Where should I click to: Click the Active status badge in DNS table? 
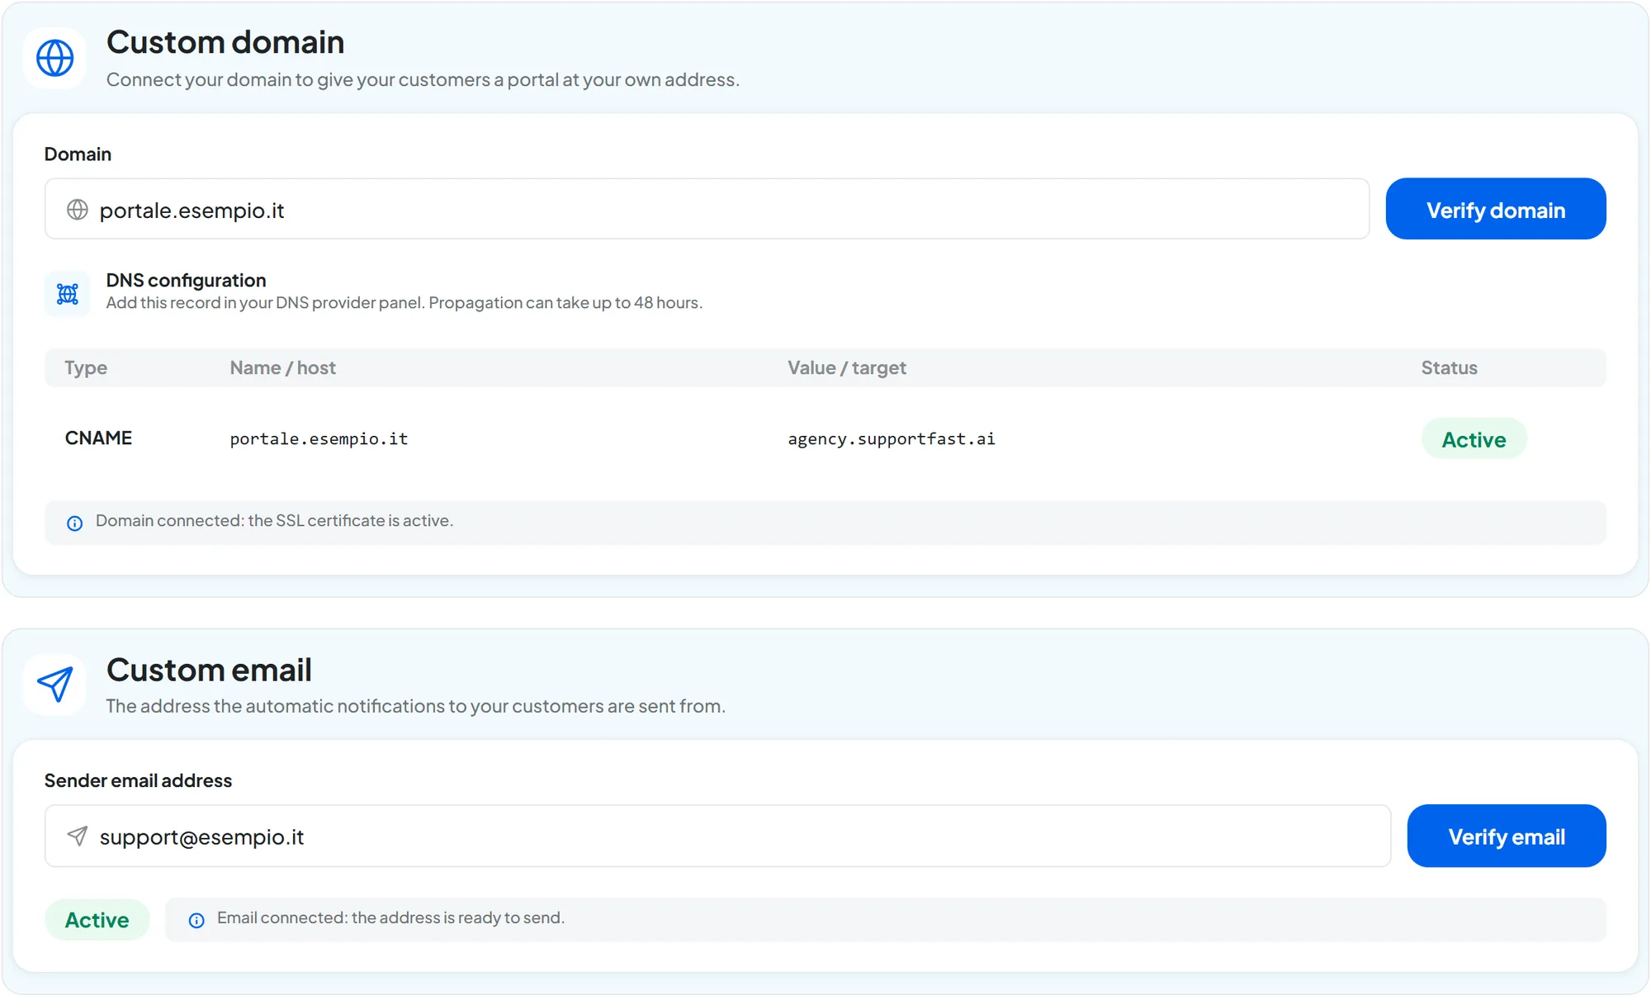click(1474, 438)
